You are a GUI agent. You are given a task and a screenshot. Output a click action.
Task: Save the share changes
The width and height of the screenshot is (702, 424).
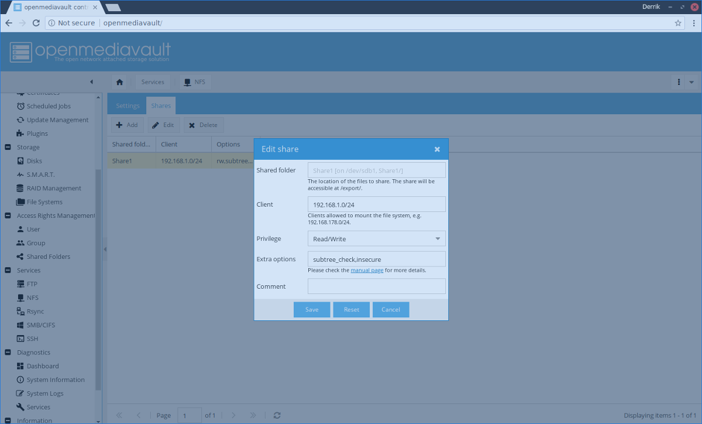pos(312,309)
